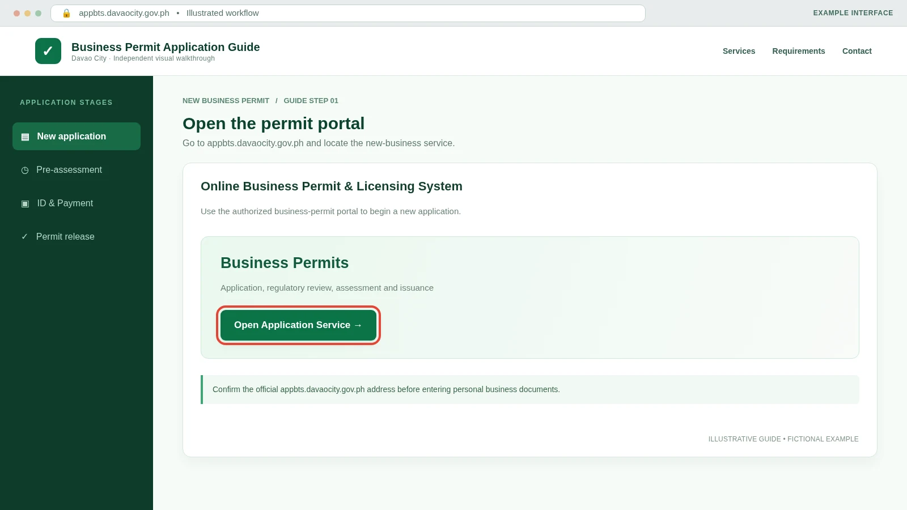Click the Go to appbts.davaocity.gov.ph instruction

[319, 143]
